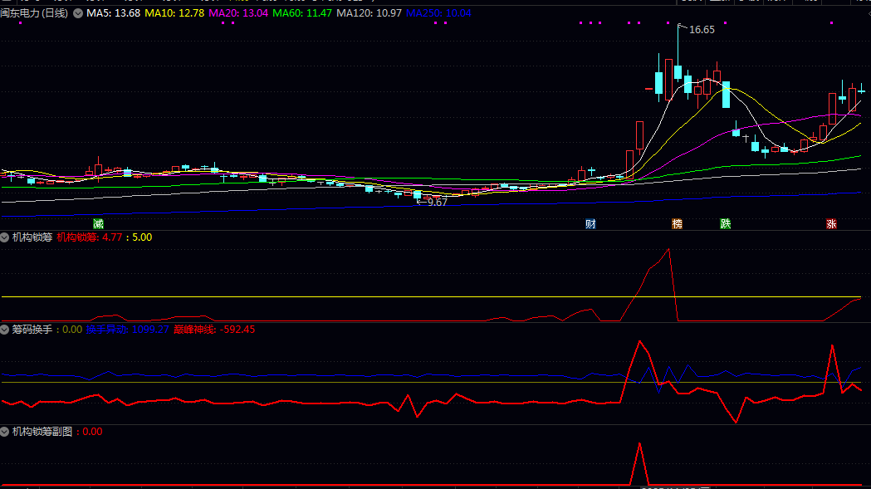Click the orange 榜 event marker
The image size is (871, 489).
[677, 224]
